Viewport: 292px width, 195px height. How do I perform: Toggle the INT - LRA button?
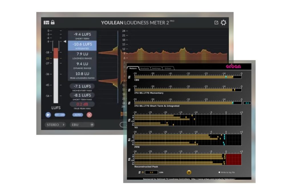point(60,115)
